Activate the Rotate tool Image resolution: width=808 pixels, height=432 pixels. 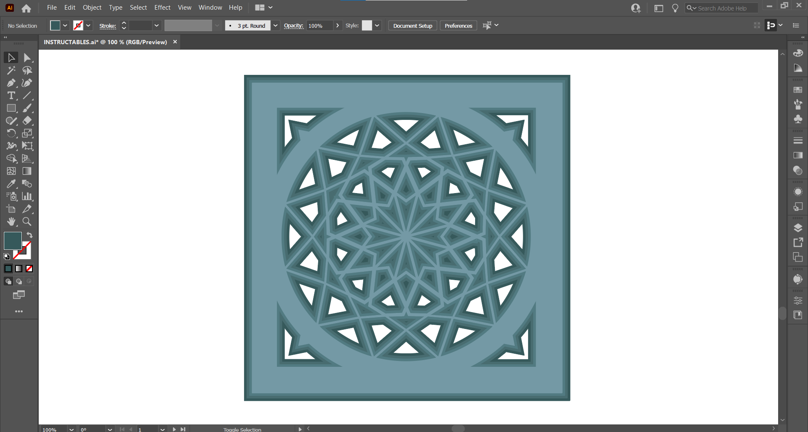[11, 133]
